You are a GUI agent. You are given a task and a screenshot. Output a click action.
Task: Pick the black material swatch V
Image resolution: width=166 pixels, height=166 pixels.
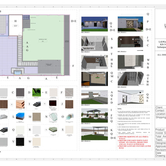click(20, 142)
